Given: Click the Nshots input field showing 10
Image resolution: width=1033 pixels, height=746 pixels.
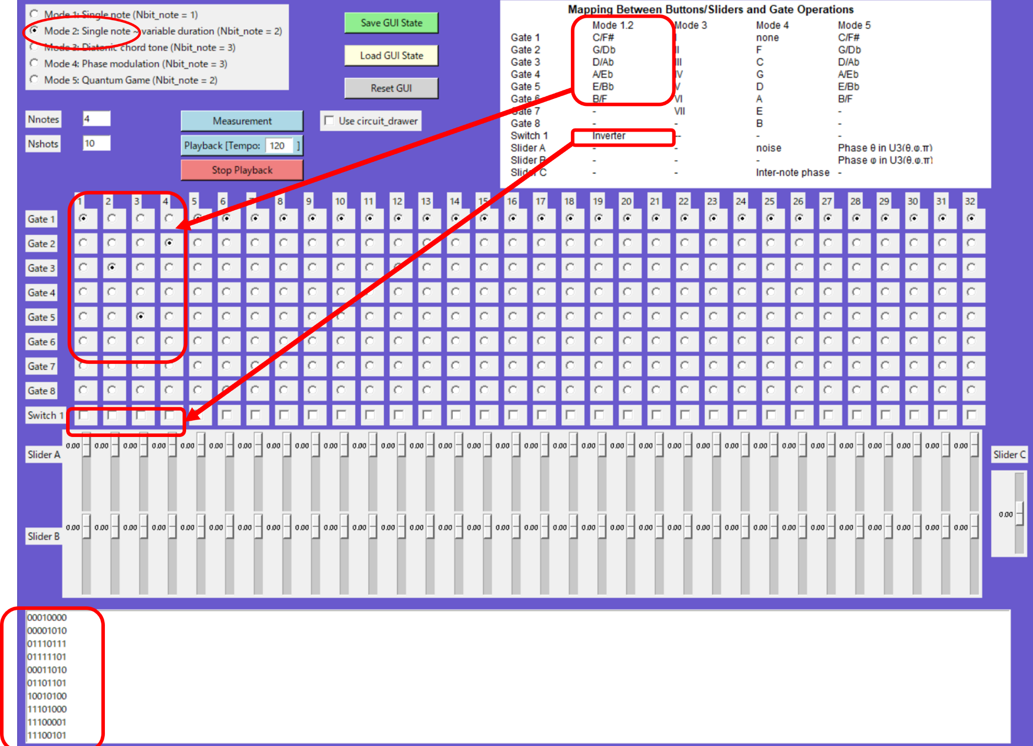Looking at the screenshot, I should (x=96, y=143).
